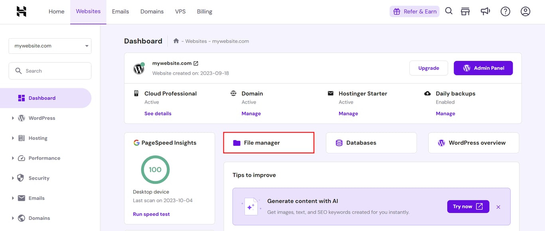
Task: Select the Home navigation item
Action: click(x=56, y=11)
